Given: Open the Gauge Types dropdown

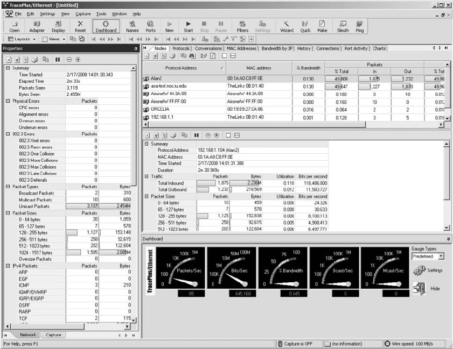Looking at the screenshot, I should click(428, 257).
